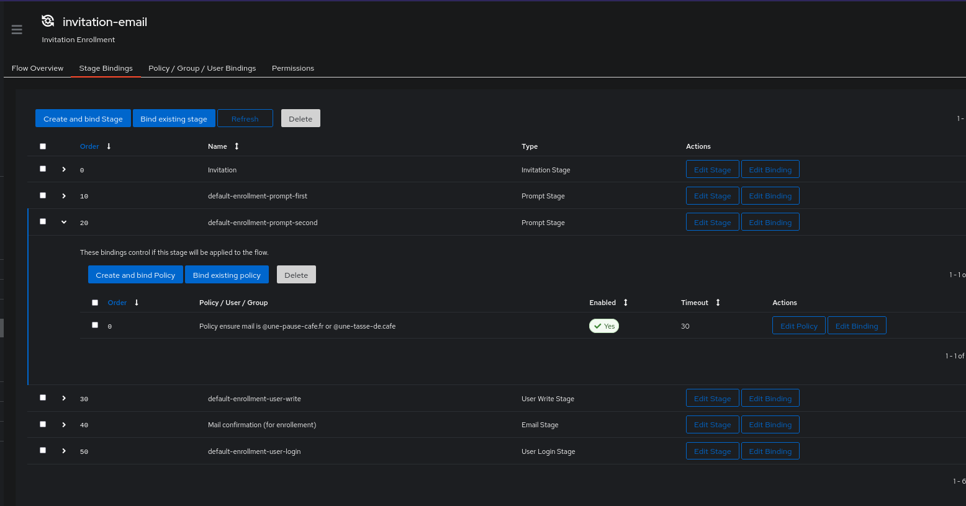Click the Order column header in stage table

[x=89, y=146]
